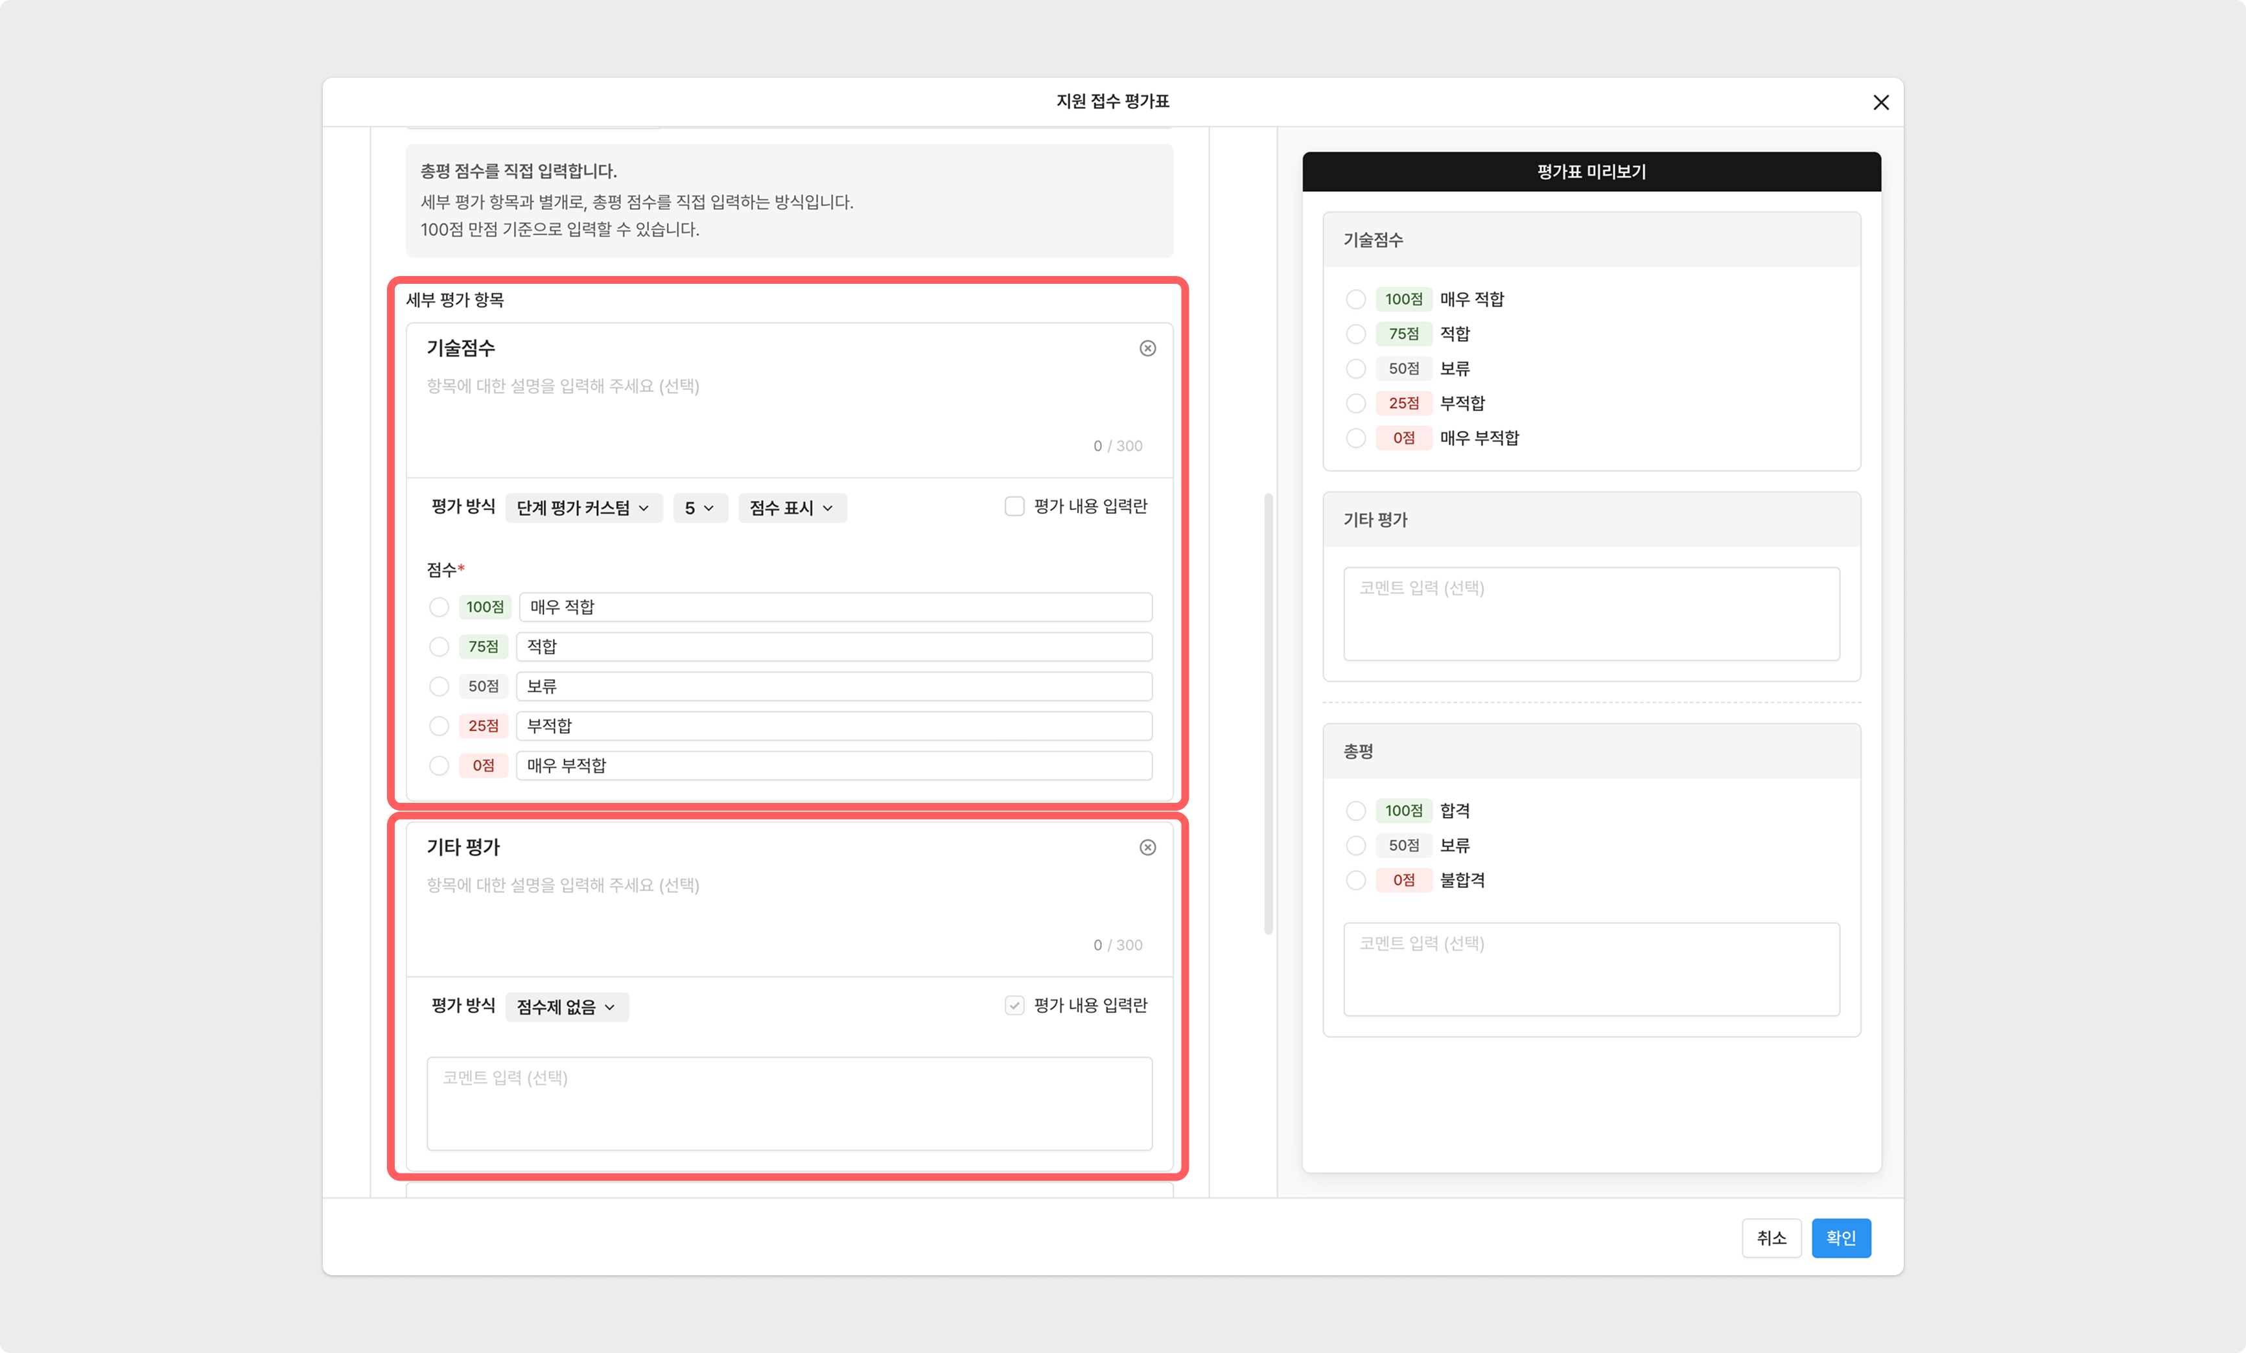Select 0점 불합격 in 총평 preview
The width and height of the screenshot is (2246, 1353).
pos(1355,880)
